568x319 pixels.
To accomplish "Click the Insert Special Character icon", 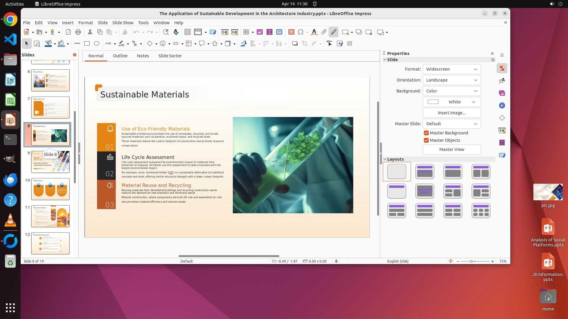I will (x=301, y=32).
